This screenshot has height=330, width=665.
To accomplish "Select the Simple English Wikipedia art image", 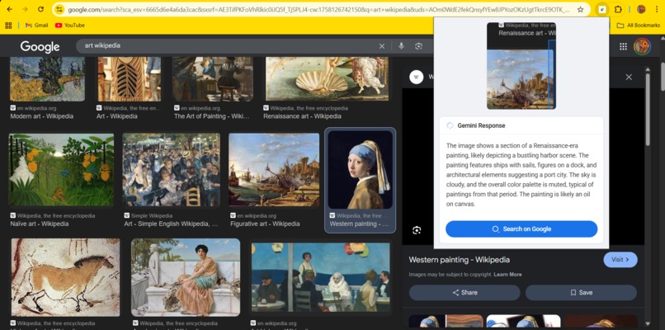I will [x=171, y=170].
